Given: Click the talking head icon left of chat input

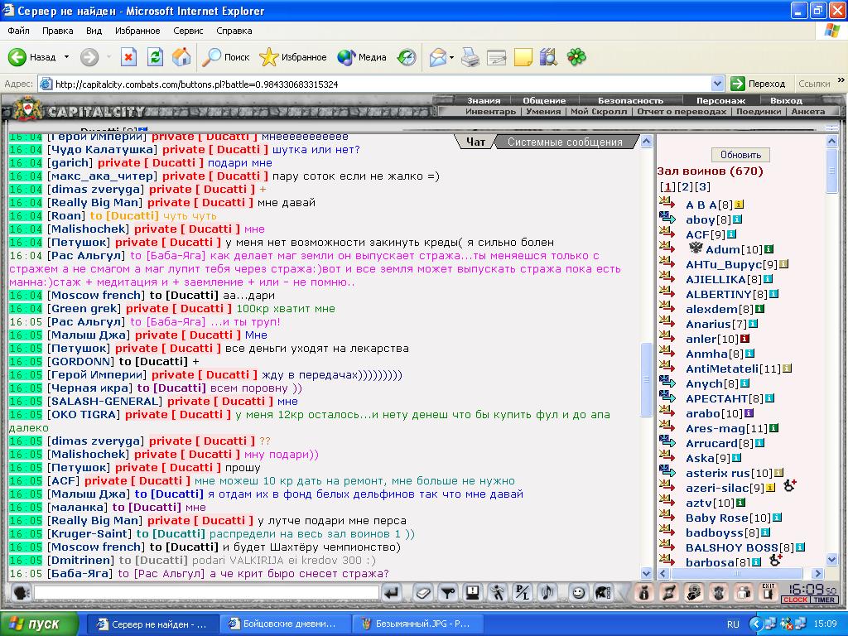Looking at the screenshot, I should coord(21,593).
